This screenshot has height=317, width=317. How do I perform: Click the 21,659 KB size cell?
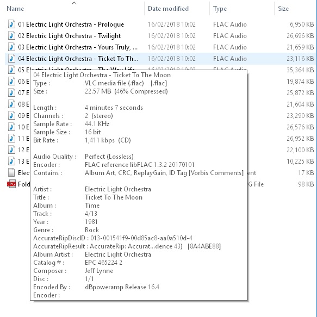300,47
